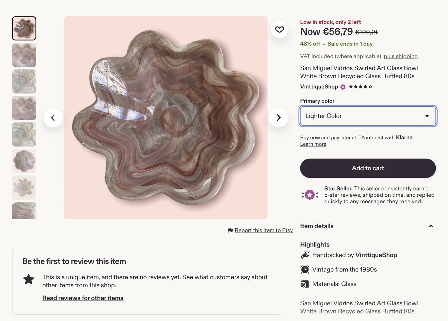Visit VinttiqueShop link in Highlights
The height and width of the screenshot is (321, 448).
coord(376,255)
